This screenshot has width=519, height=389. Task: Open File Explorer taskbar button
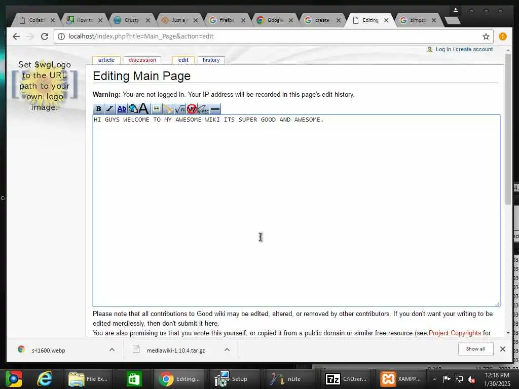click(x=88, y=379)
